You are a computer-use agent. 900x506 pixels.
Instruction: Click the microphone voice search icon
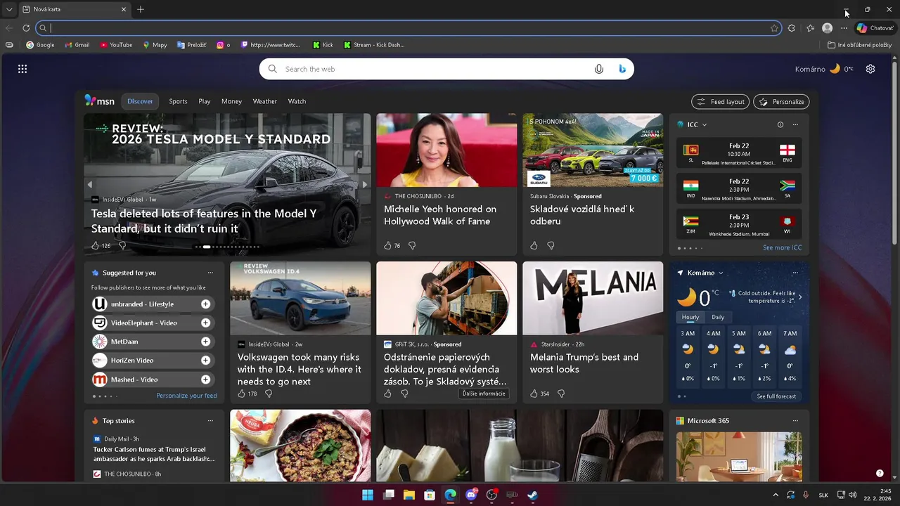click(x=599, y=69)
